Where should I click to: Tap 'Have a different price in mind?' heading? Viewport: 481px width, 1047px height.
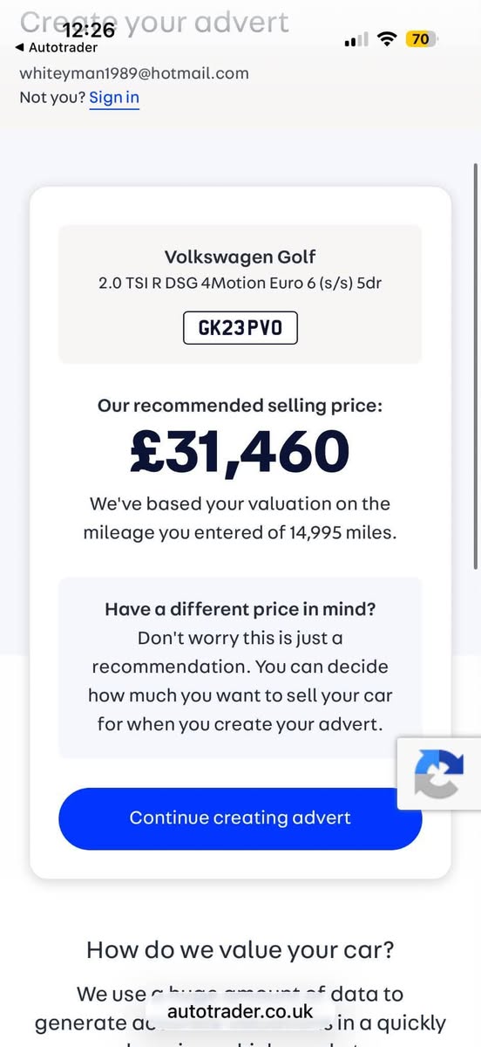click(x=240, y=610)
